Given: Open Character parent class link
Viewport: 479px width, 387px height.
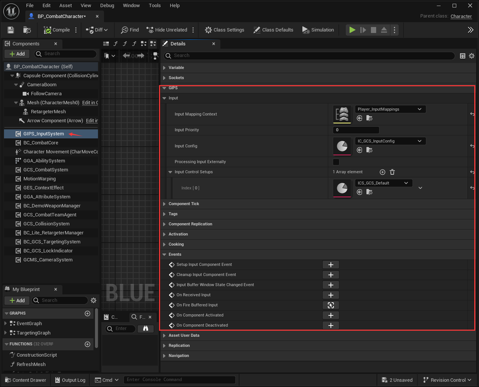Looking at the screenshot, I should tap(461, 16).
